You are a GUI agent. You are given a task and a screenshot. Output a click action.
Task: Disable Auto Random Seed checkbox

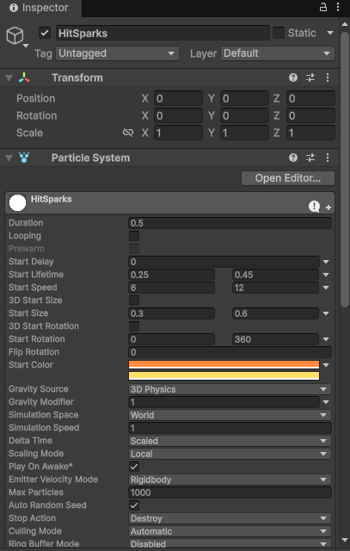(134, 505)
